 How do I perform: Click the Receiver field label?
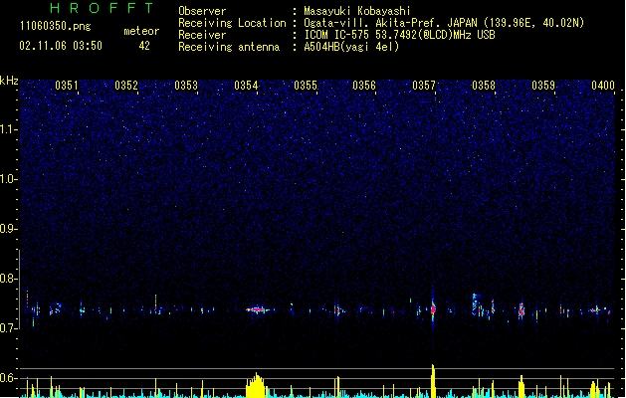202,35
